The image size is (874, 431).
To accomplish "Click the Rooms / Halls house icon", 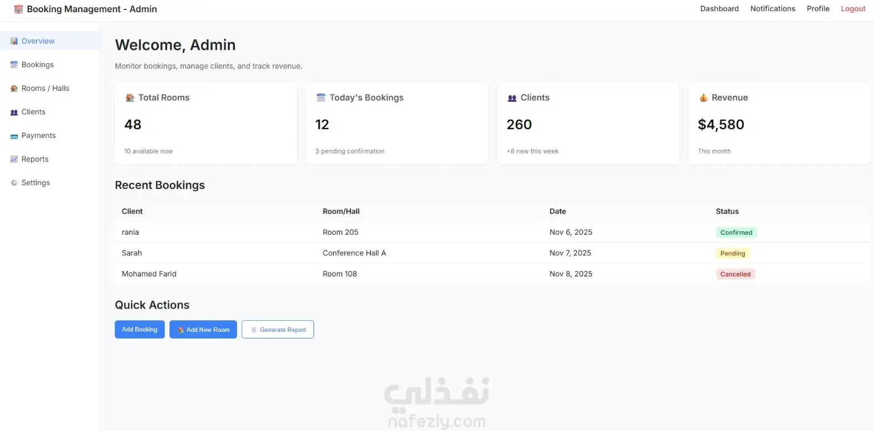I will tap(14, 89).
